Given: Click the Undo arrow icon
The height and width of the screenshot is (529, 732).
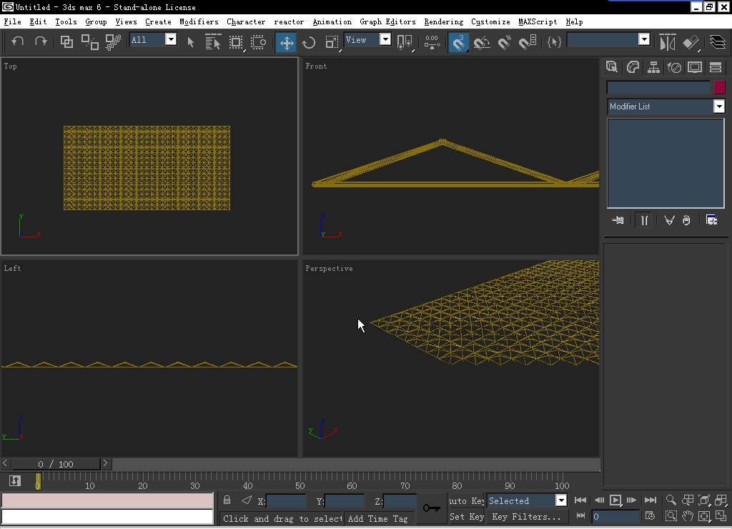Looking at the screenshot, I should tap(18, 42).
